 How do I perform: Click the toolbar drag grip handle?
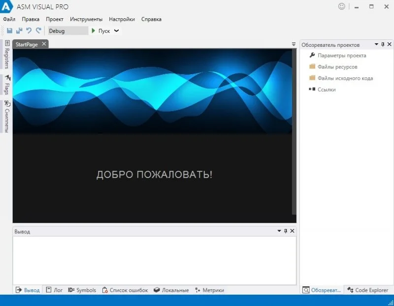[x=2, y=31]
